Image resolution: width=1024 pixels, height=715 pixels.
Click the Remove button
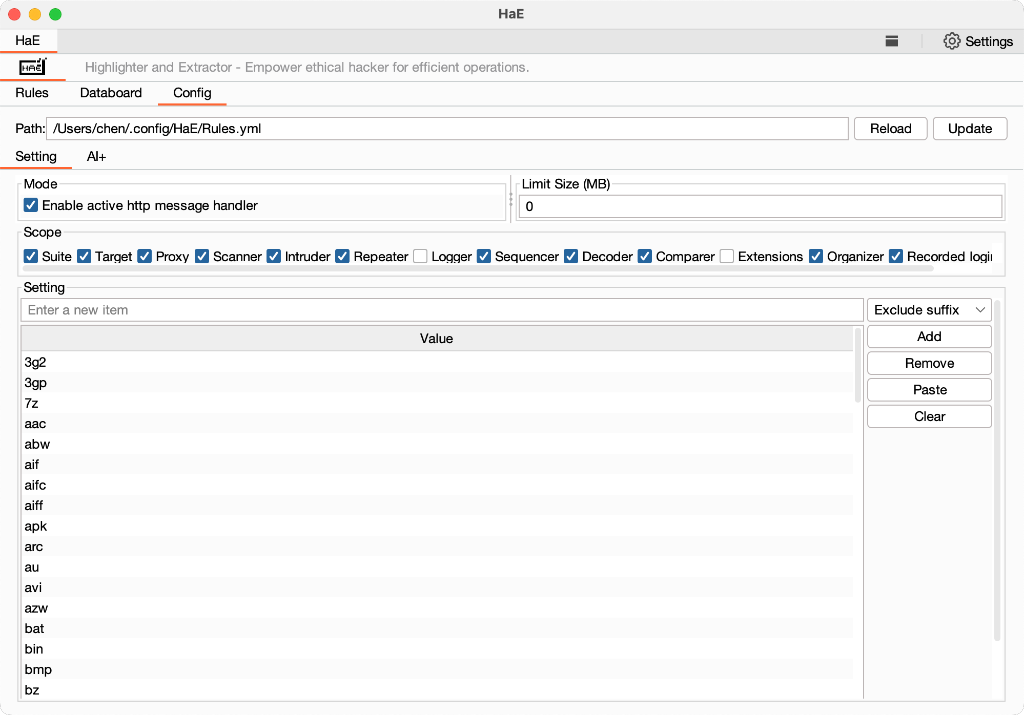[929, 363]
